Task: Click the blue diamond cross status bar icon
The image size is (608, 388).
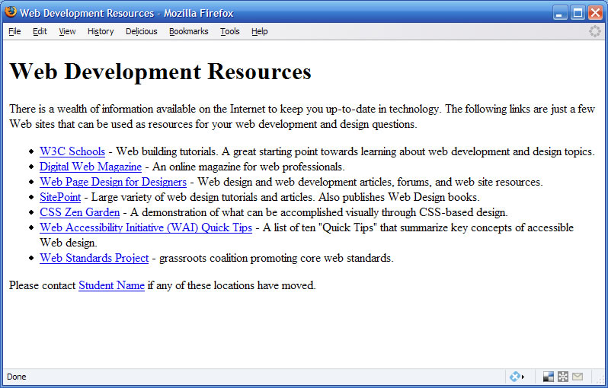Action: coord(514,377)
